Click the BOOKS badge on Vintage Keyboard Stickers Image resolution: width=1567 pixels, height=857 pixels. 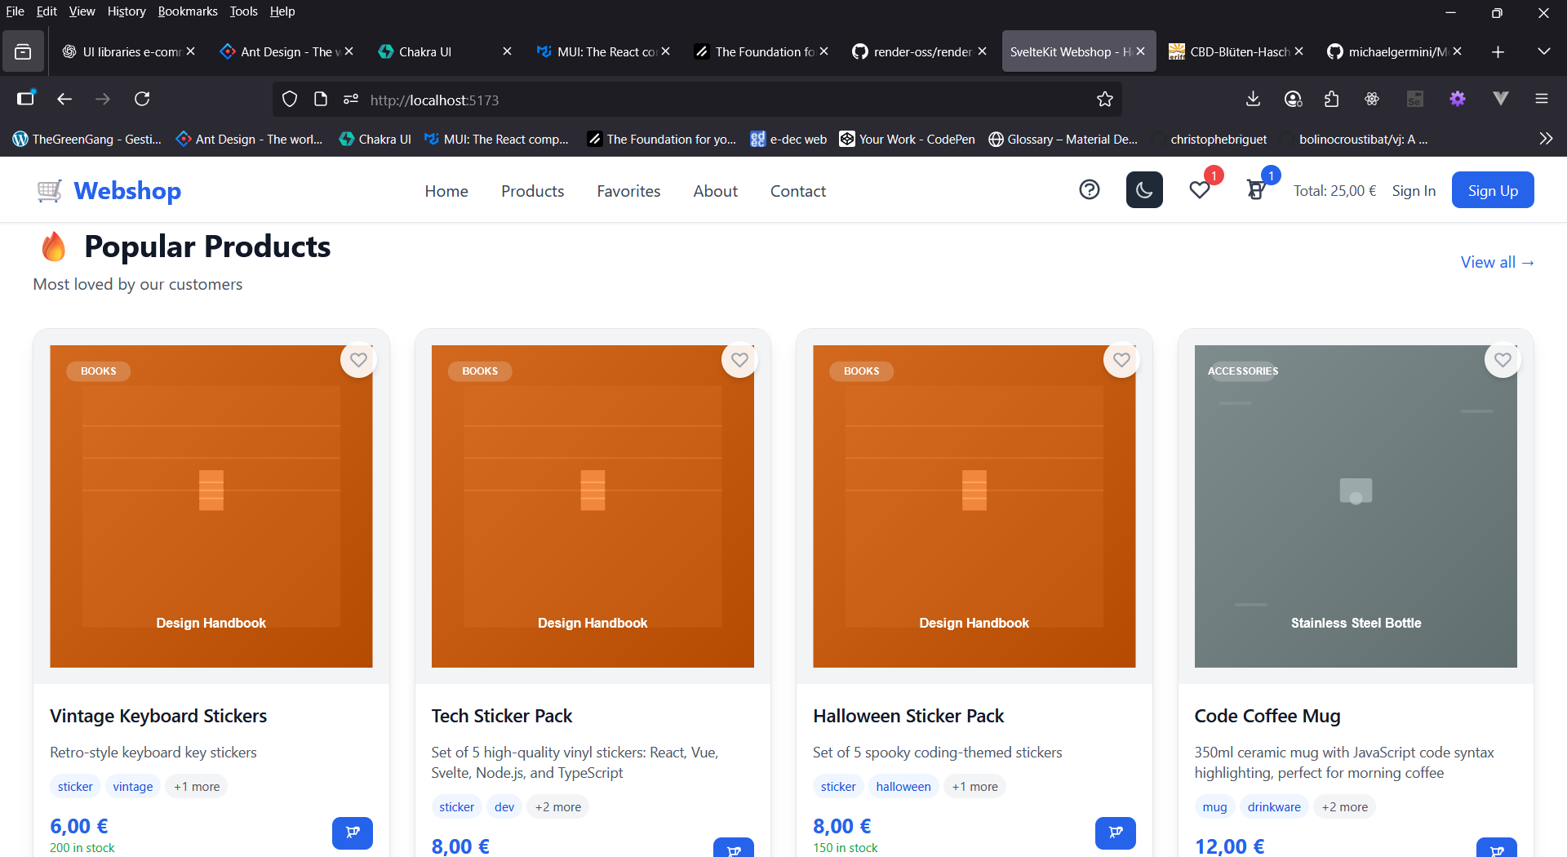98,371
